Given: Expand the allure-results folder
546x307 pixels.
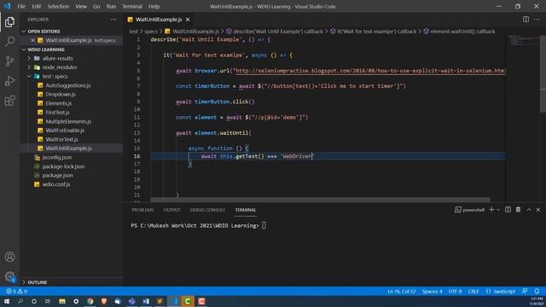Looking at the screenshot, I should tap(57, 59).
